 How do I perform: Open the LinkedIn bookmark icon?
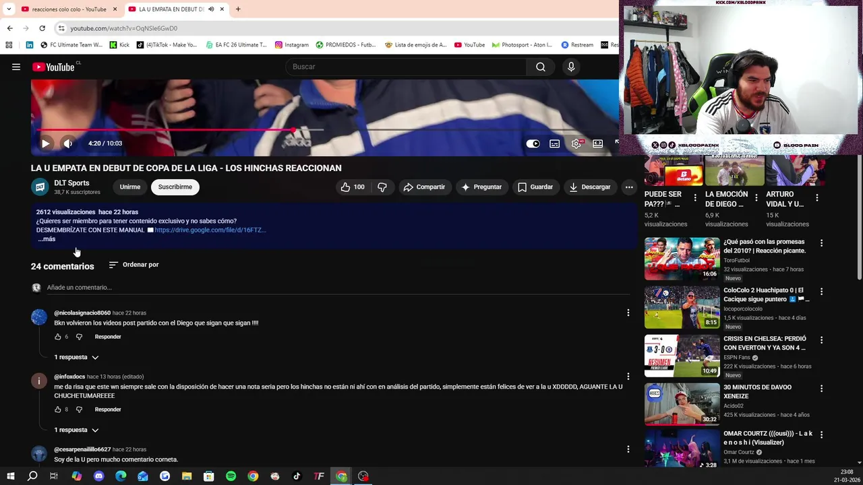point(30,45)
